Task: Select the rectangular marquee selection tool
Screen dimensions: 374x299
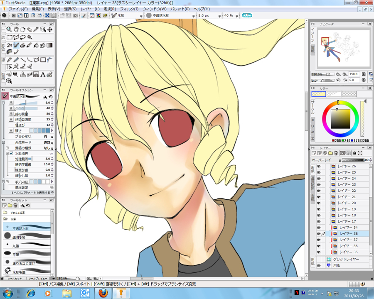Action: click(9, 37)
